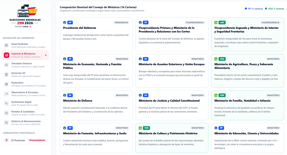Go to Simulador Electoral

coord(25,65)
